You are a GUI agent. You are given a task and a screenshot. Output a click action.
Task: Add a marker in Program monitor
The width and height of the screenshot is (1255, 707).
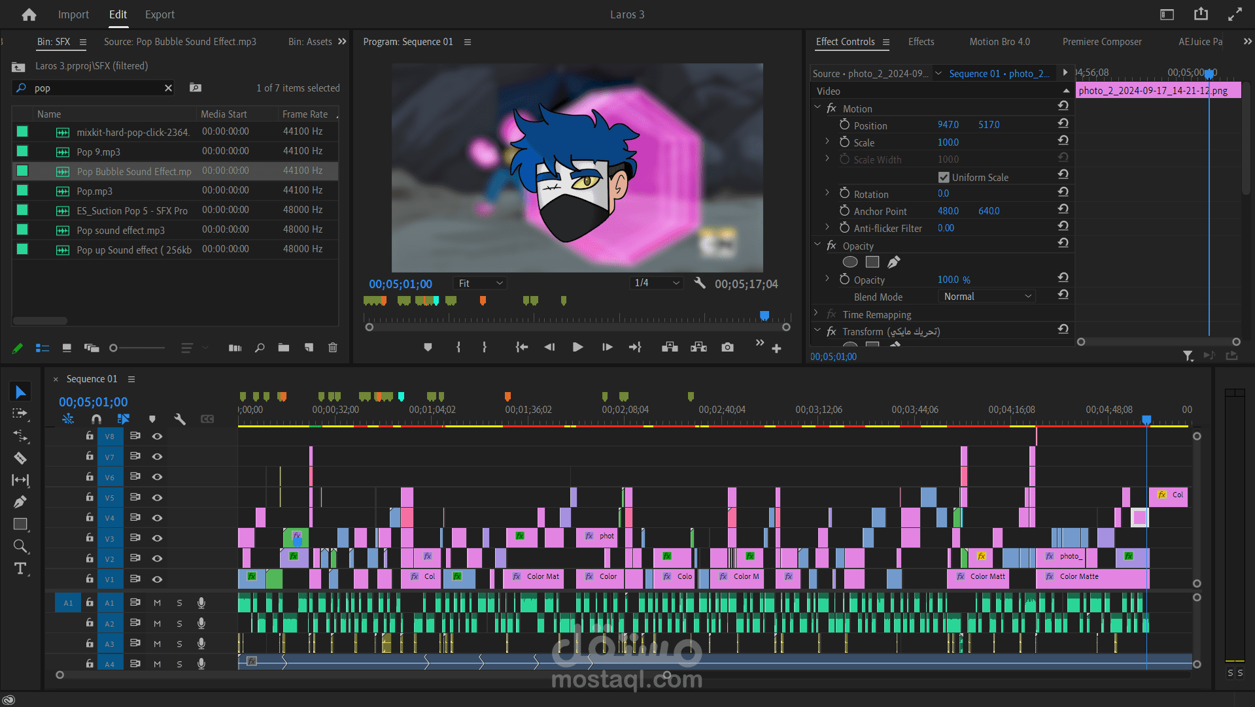pyautogui.click(x=428, y=347)
